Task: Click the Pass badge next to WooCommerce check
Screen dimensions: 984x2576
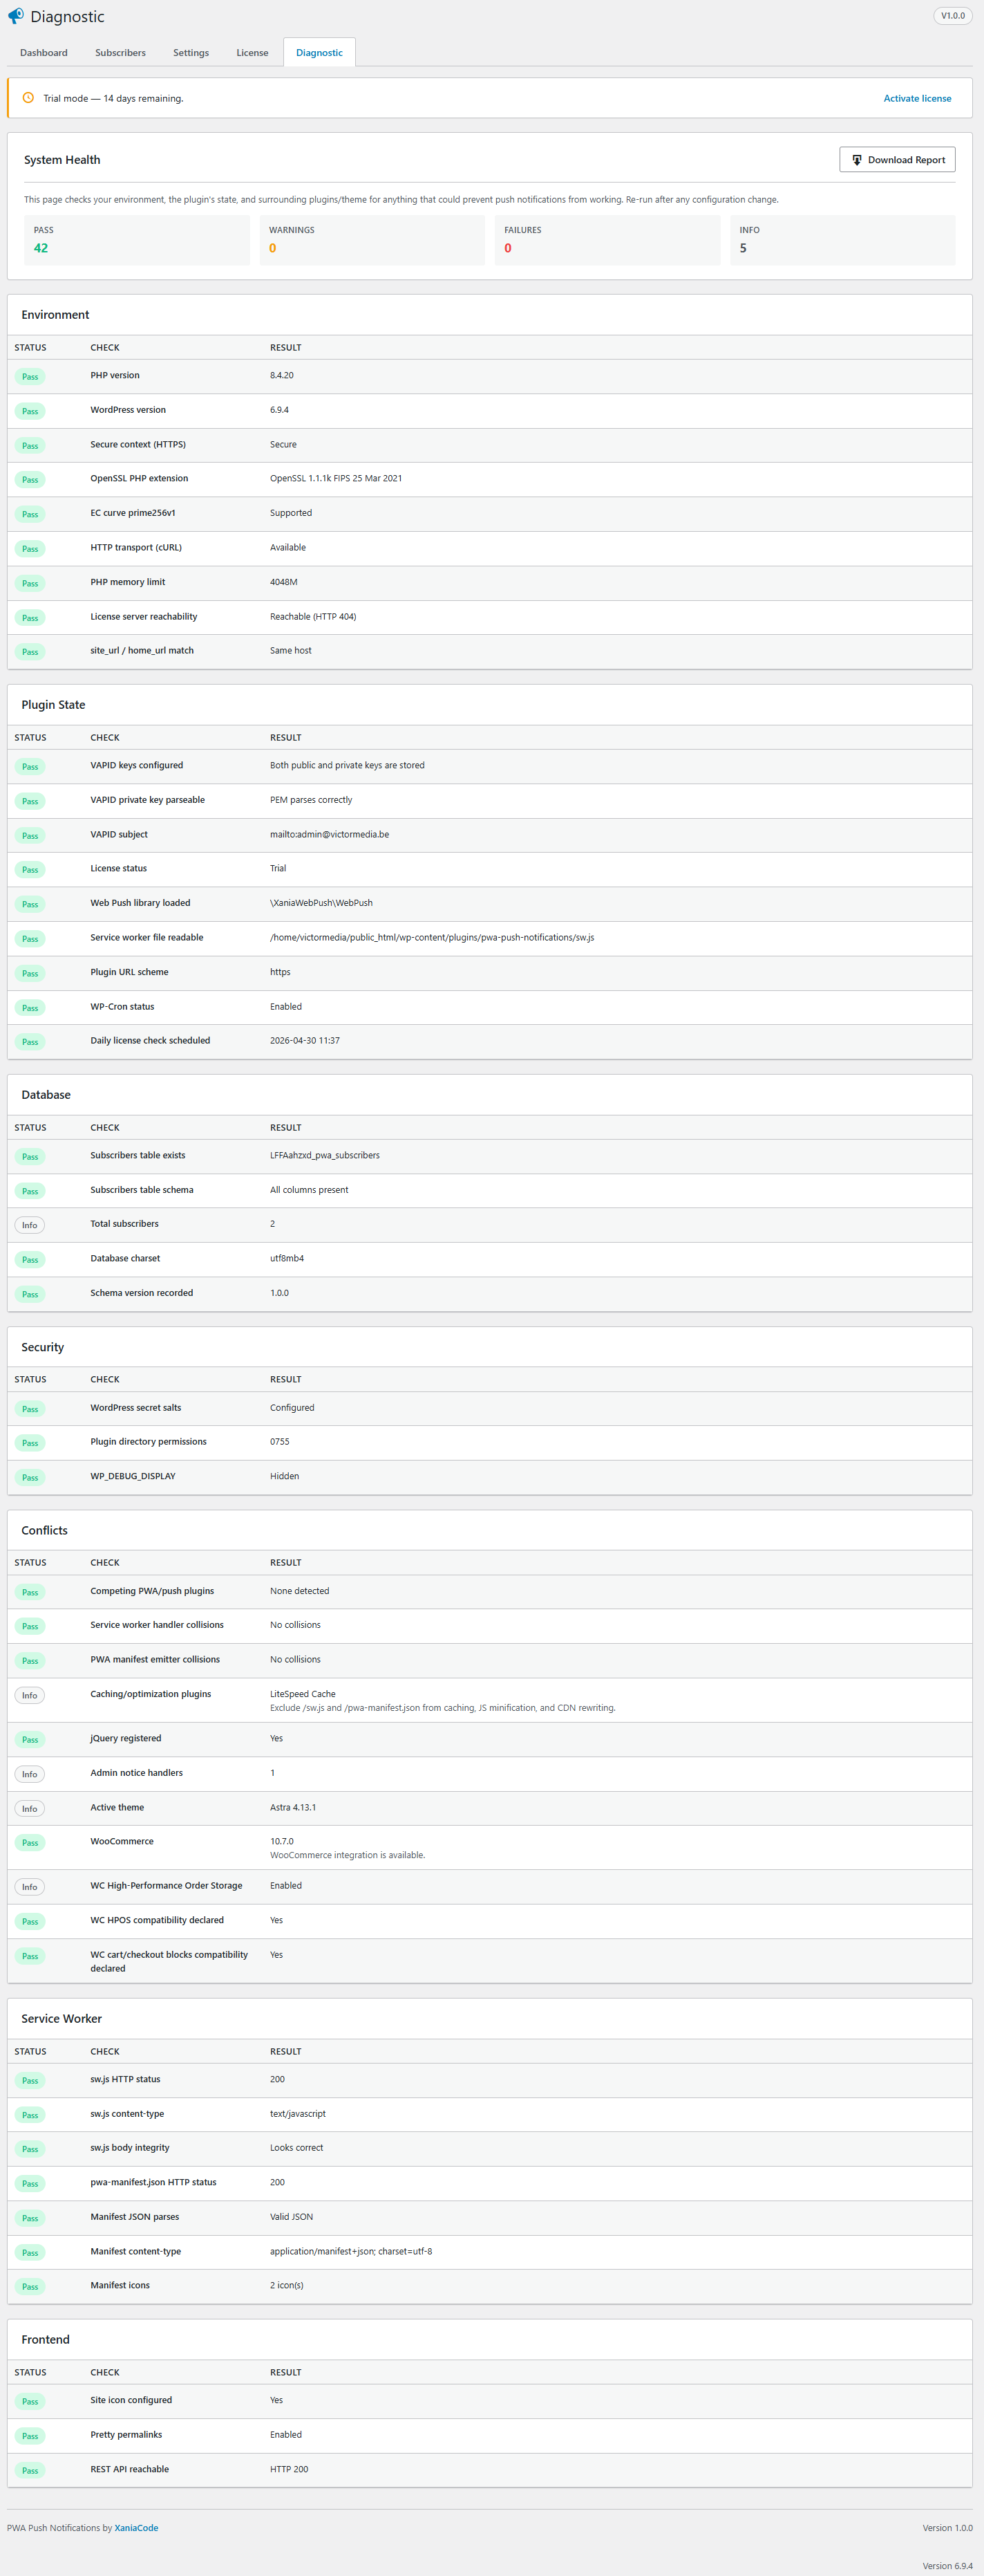Action: [x=30, y=1842]
